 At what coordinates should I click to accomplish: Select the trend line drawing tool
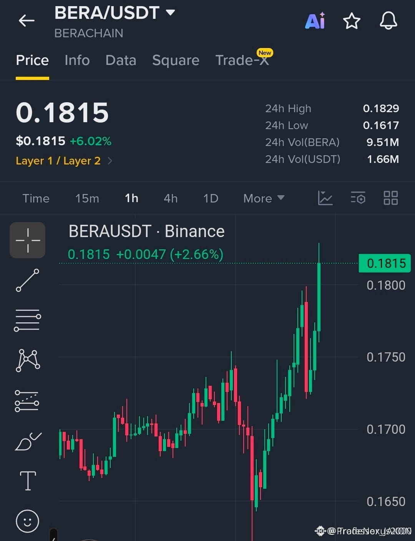(x=28, y=280)
